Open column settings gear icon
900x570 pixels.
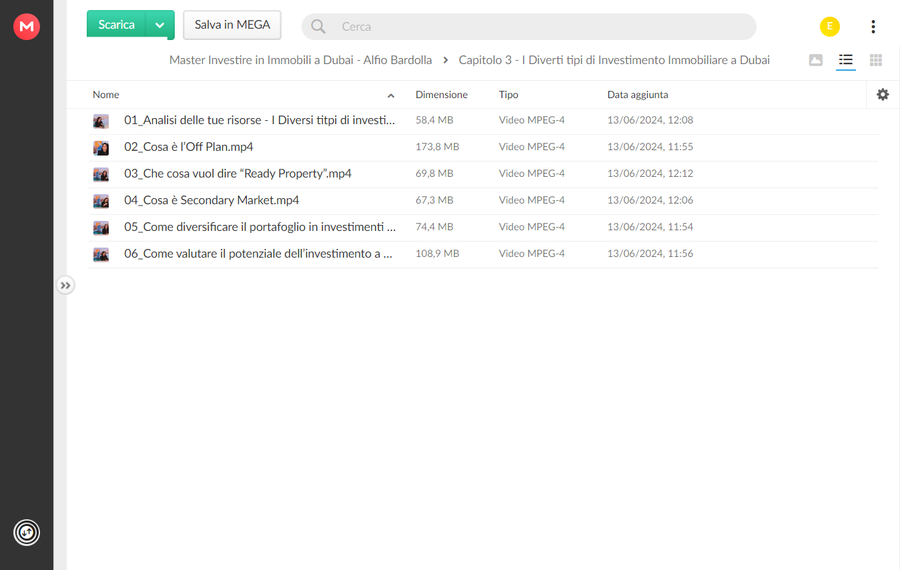pyautogui.click(x=883, y=95)
